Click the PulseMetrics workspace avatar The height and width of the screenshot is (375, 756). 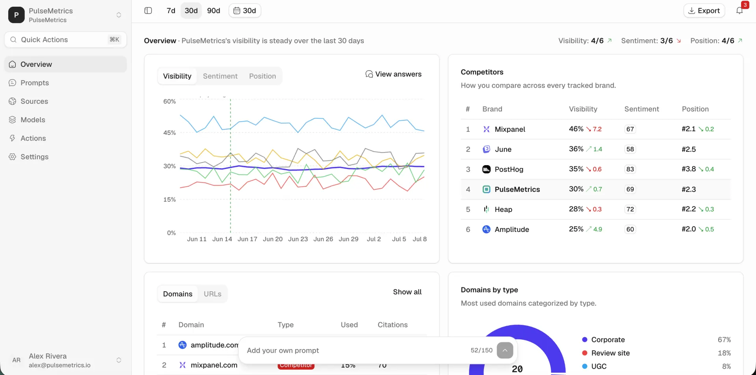pos(16,15)
